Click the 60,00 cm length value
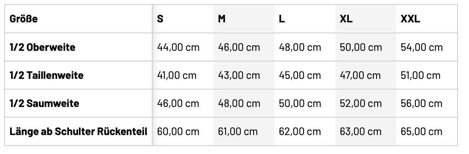This screenshot has width=469, height=154. pyautogui.click(x=178, y=132)
